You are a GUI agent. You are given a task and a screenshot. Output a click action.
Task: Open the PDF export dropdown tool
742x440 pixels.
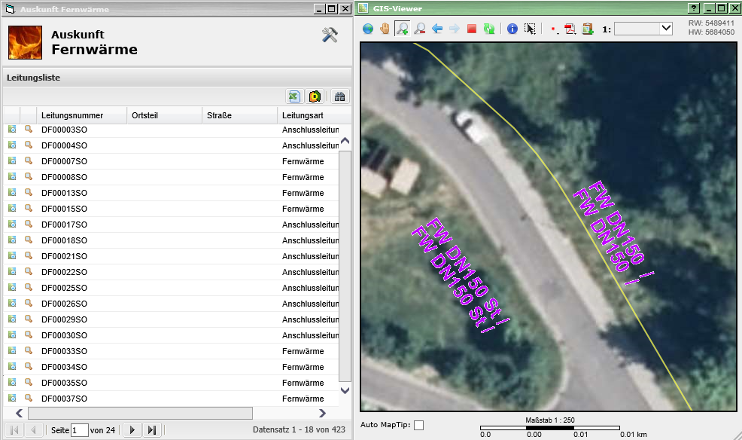[x=570, y=29]
